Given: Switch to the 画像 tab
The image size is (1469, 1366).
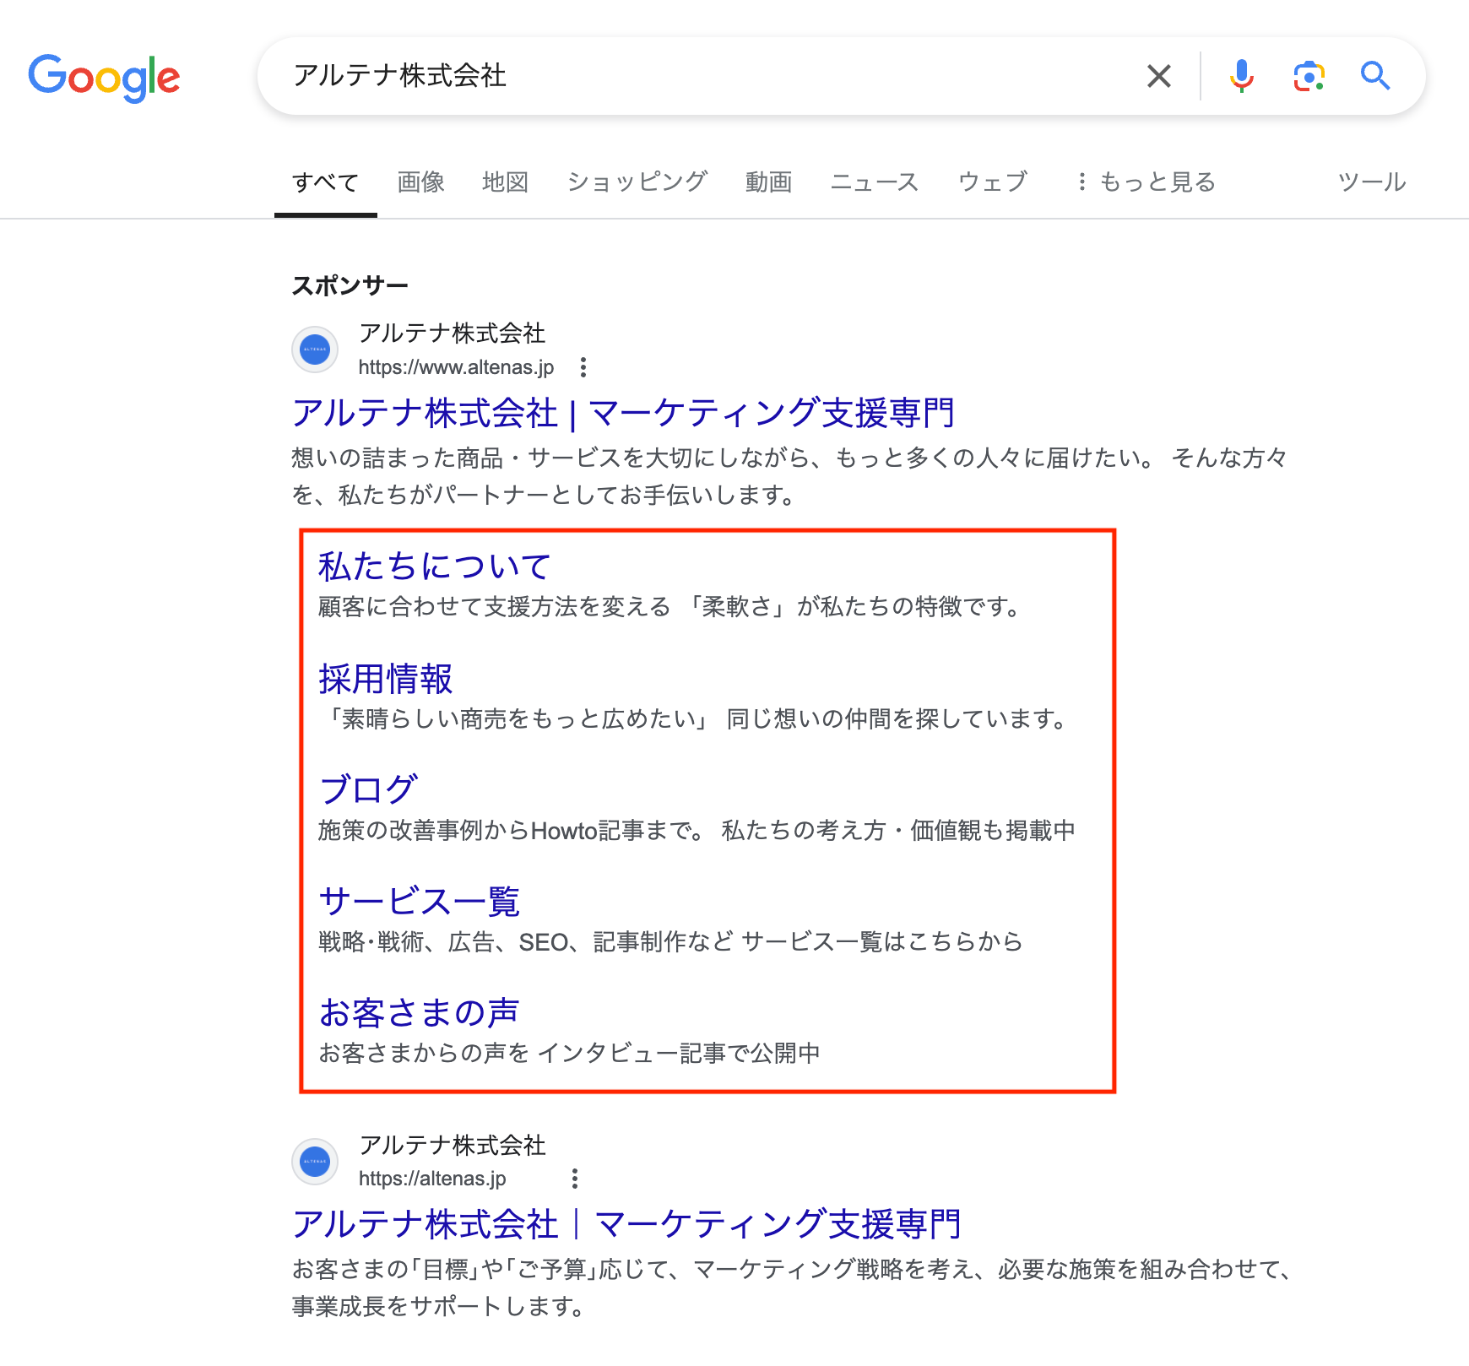Looking at the screenshot, I should click(x=420, y=182).
